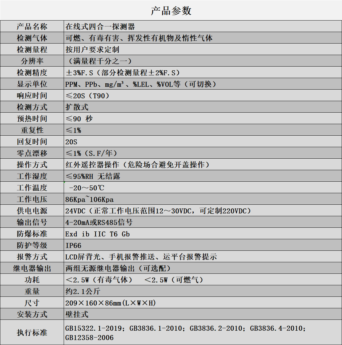Click the 209×160×86mm dimension cell
The height and width of the screenshot is (345, 342).
pyautogui.click(x=111, y=303)
